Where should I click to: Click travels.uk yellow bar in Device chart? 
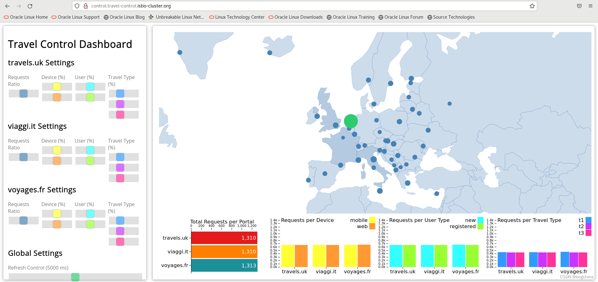click(x=288, y=256)
